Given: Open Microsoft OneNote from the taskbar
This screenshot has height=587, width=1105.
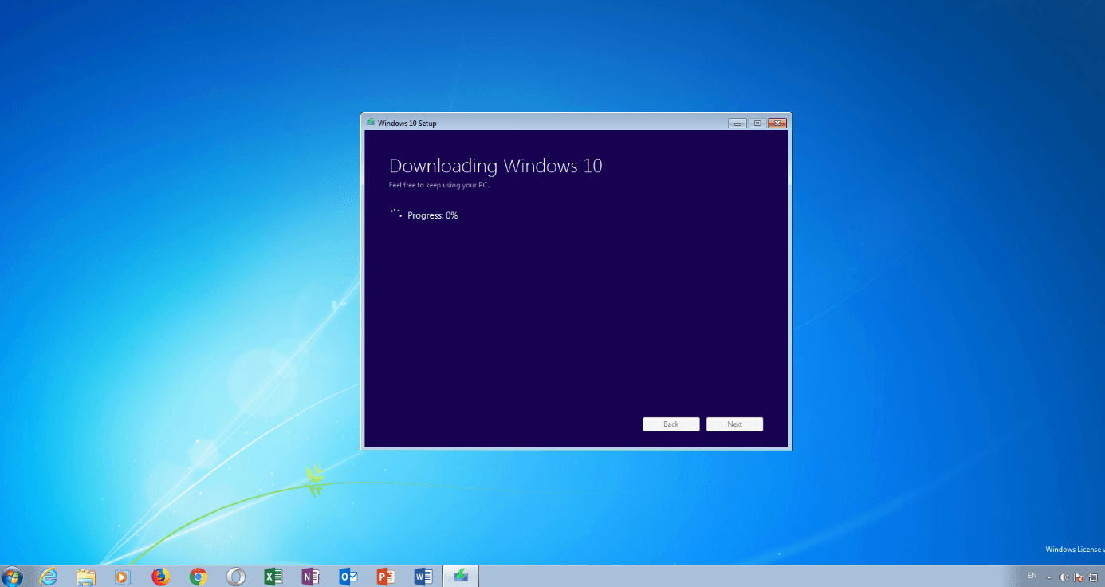Looking at the screenshot, I should point(311,576).
